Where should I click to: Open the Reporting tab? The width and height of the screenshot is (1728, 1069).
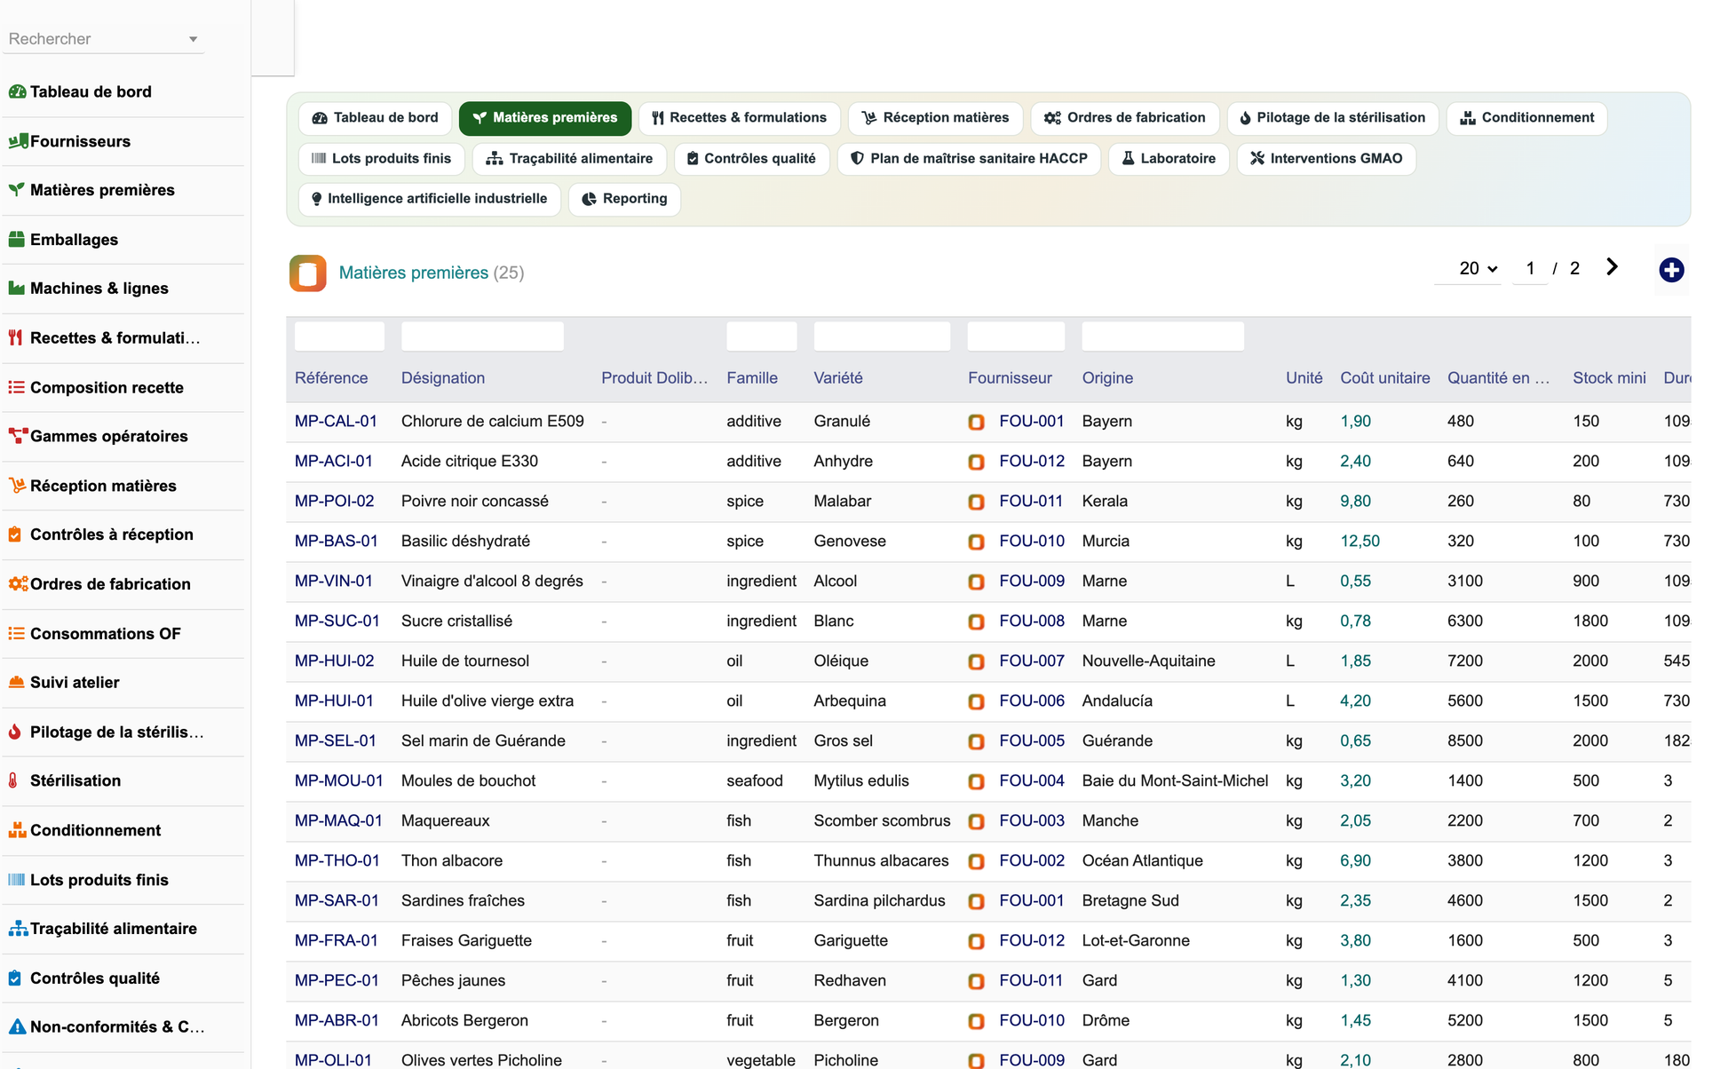pos(624,199)
